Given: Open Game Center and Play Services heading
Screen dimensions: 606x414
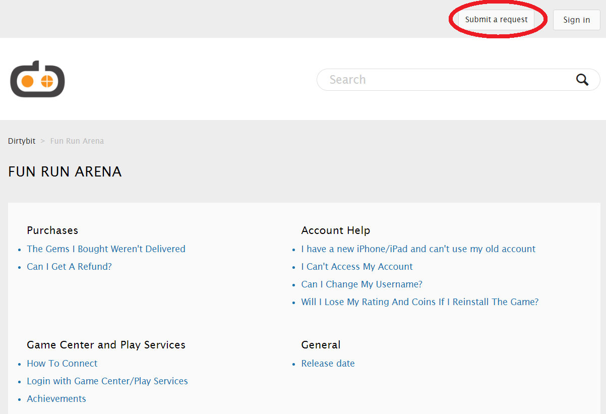Looking at the screenshot, I should click(106, 345).
